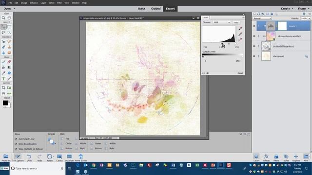This screenshot has height=175, width=312.
Task: Select the Clone Stamp tool
Action: click(9, 47)
